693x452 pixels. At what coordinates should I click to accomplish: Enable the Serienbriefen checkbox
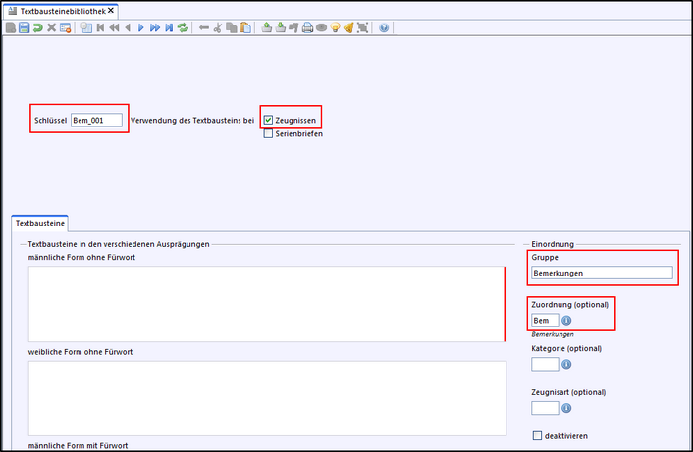(x=268, y=133)
